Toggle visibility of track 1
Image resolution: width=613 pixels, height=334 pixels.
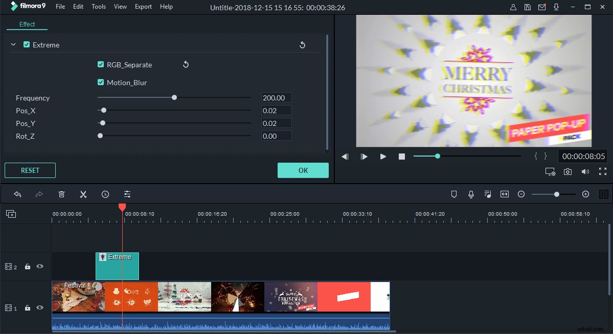point(39,307)
